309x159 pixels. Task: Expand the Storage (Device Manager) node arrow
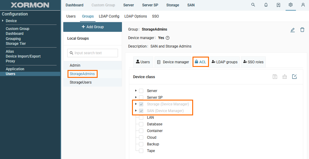point(136,104)
